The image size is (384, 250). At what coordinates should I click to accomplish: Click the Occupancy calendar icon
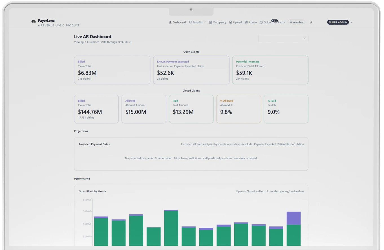pos(210,22)
